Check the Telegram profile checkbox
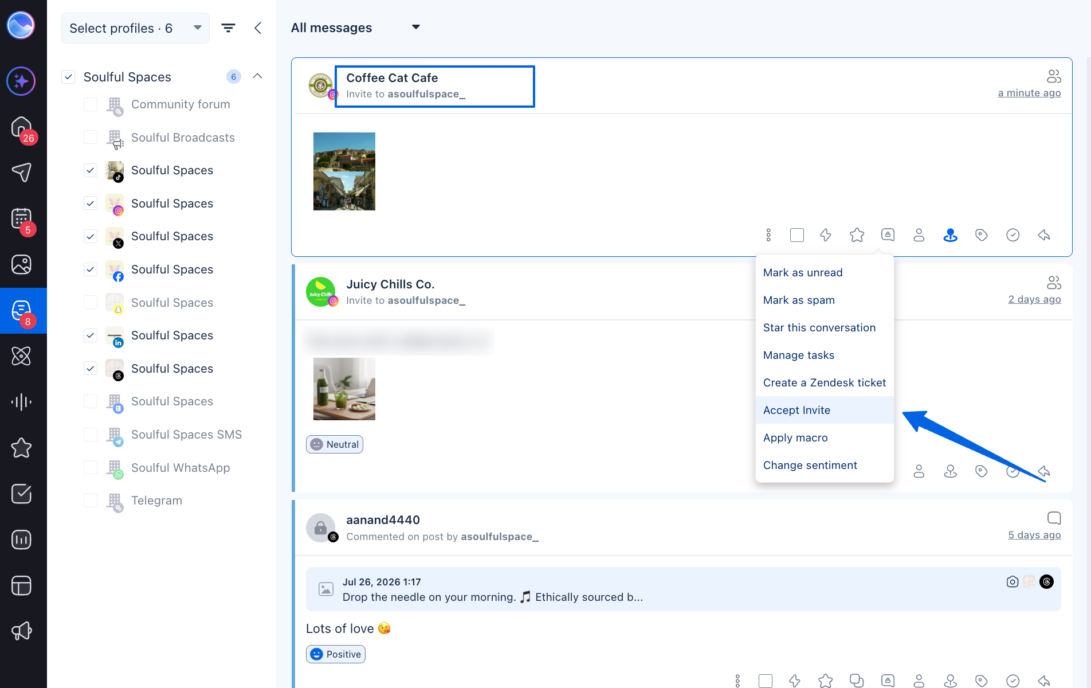Image resolution: width=1091 pixels, height=688 pixels. 91,501
